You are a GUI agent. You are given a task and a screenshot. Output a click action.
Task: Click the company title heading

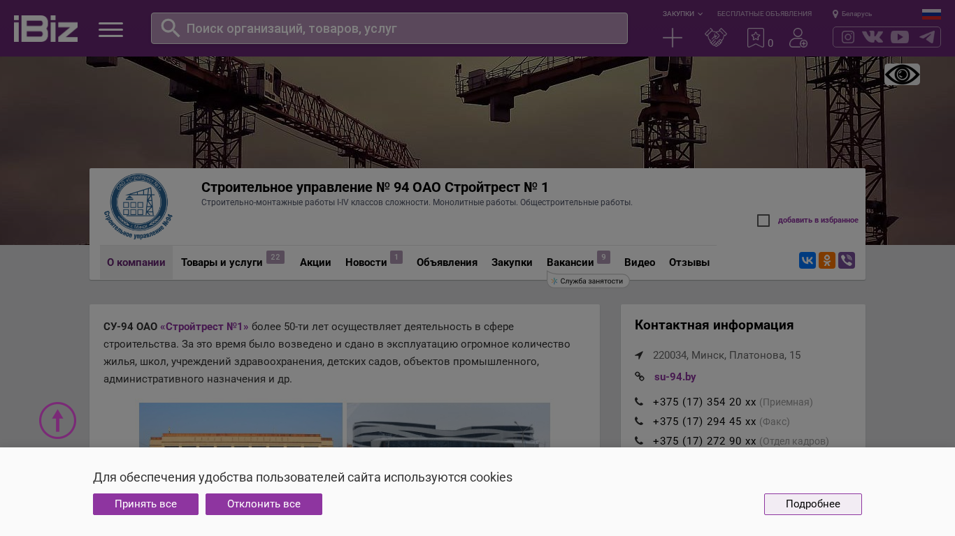click(x=375, y=187)
